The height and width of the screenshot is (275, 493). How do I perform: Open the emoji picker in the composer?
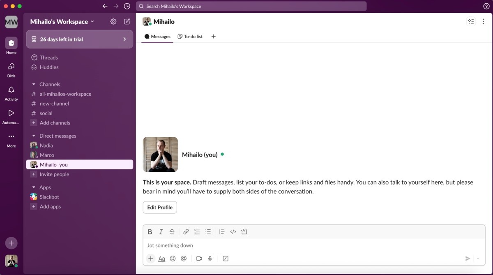point(173,258)
